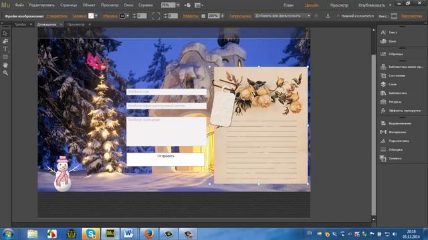Collapse the right panel dock arrows
Viewport: 428px width, 240px height.
[x=425, y=23]
